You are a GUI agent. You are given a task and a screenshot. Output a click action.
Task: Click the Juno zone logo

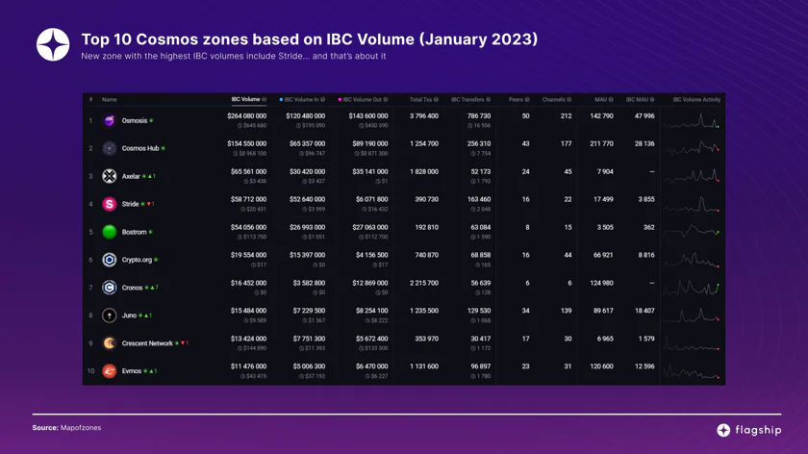coord(110,315)
